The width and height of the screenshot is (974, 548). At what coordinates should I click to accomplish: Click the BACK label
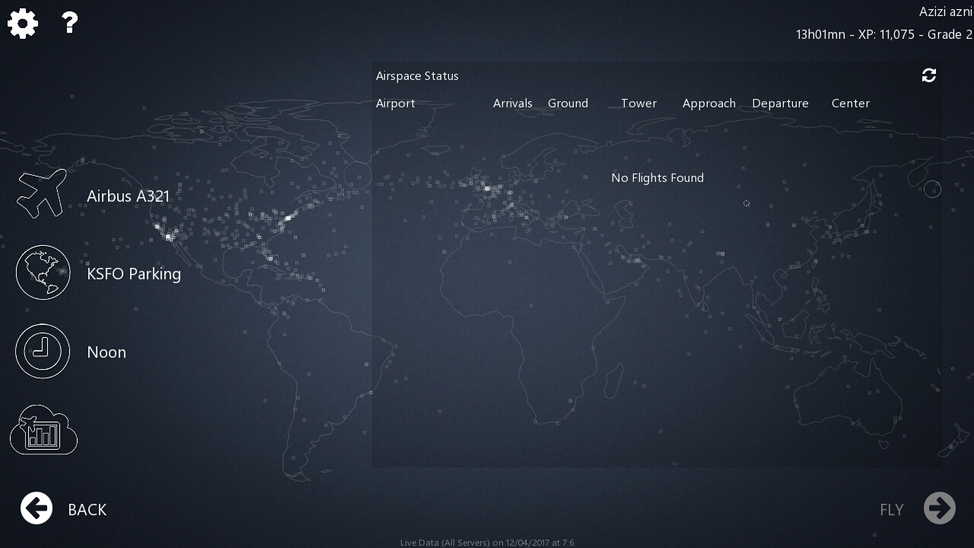[88, 510]
